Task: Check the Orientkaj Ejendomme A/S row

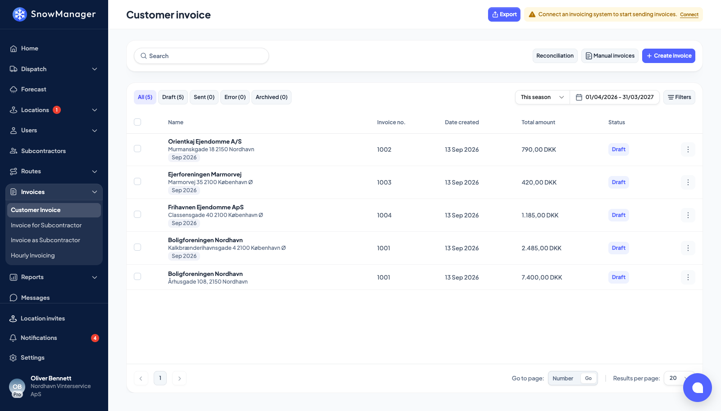Action: pos(137,149)
